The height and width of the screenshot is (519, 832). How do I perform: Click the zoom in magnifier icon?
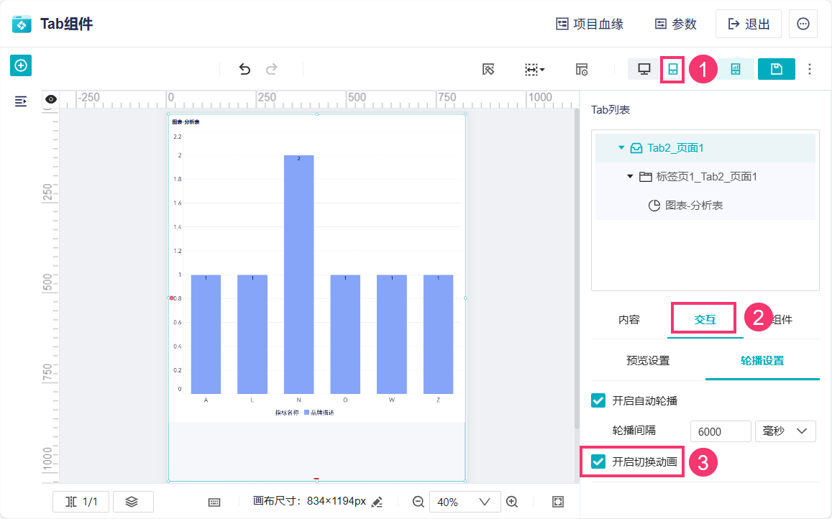click(512, 502)
